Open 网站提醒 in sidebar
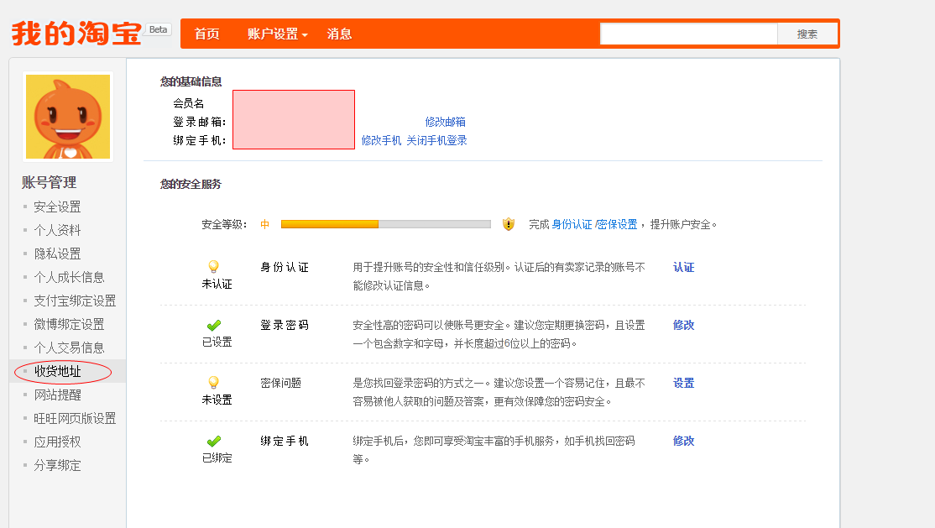Screen dimensions: 935x528 57,395
